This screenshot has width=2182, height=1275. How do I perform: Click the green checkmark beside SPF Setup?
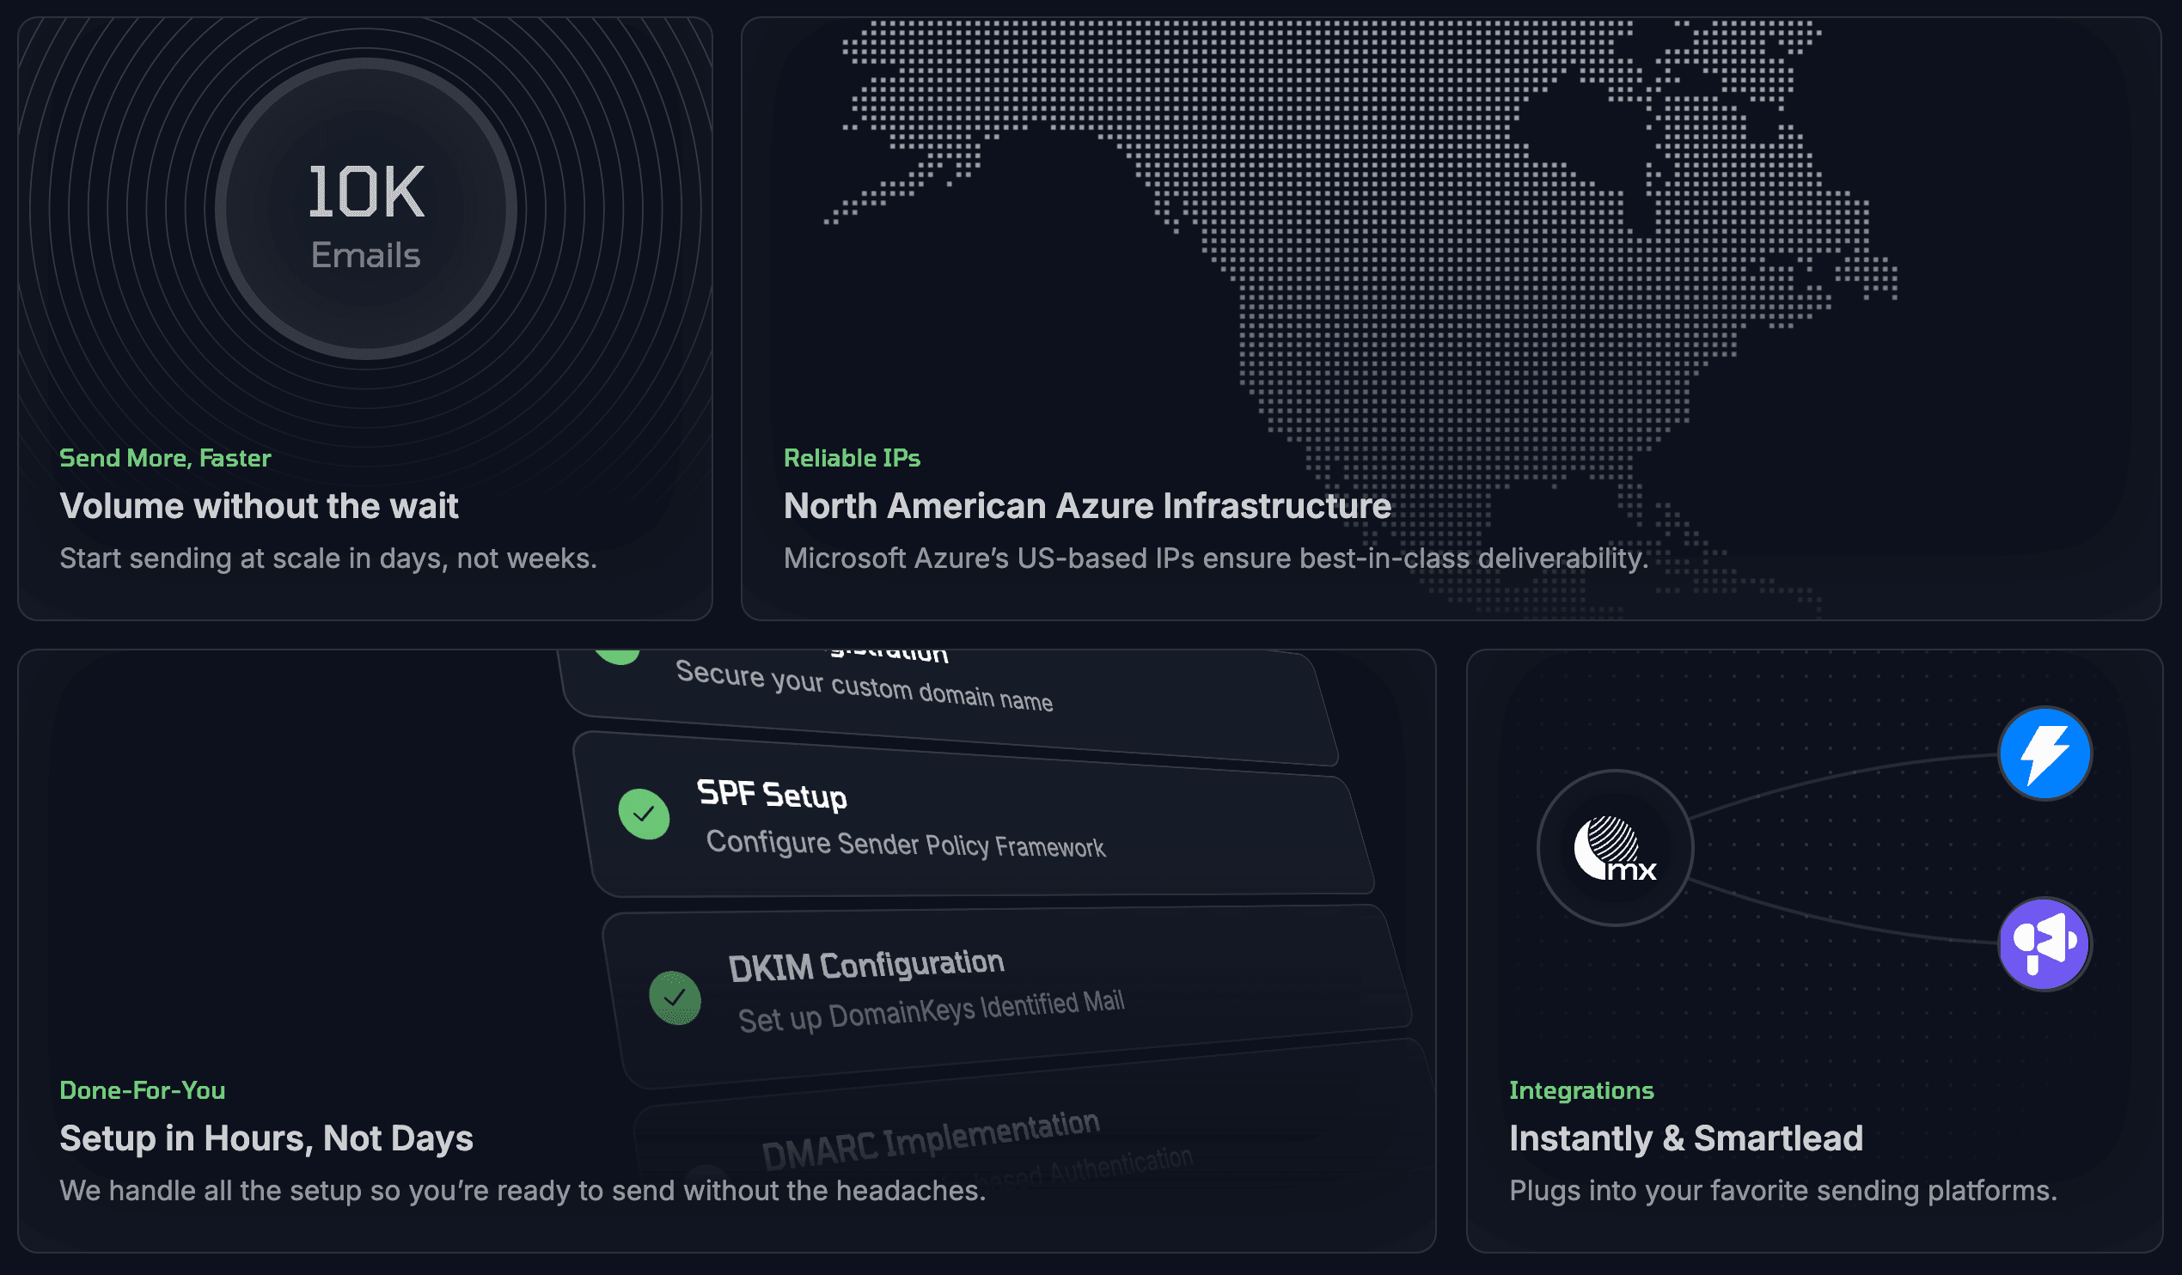click(x=645, y=814)
